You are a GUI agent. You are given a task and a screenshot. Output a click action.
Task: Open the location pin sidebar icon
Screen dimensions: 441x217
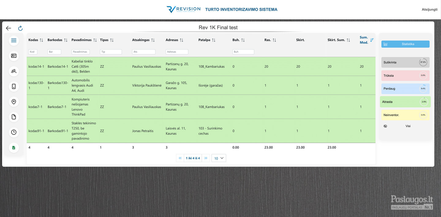point(14,101)
